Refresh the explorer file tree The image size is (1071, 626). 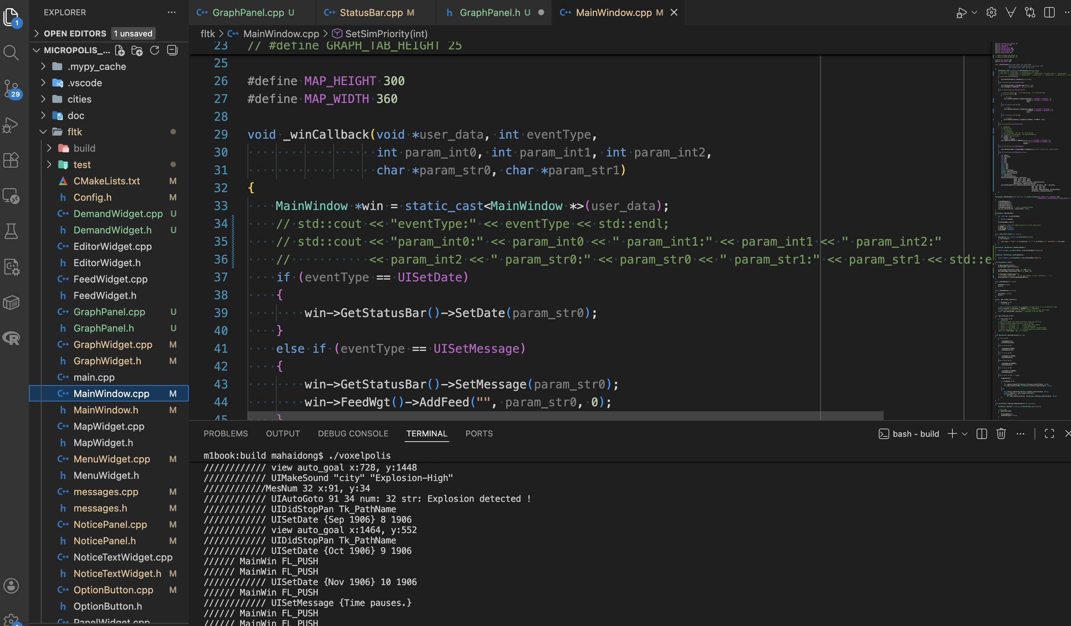155,51
